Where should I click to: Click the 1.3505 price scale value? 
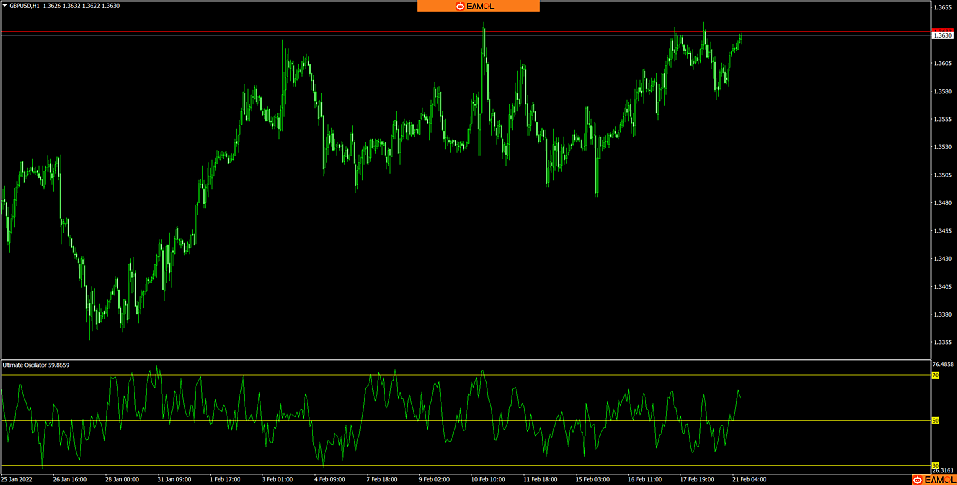coord(943,175)
